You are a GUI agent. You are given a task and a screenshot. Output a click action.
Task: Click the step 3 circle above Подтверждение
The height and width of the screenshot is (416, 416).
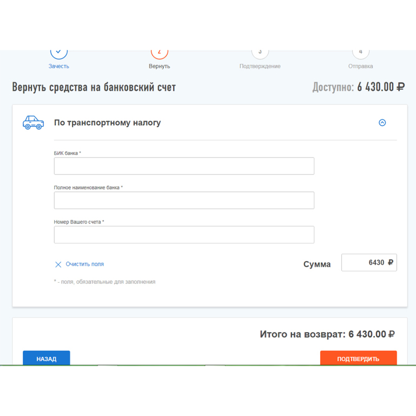[260, 54]
